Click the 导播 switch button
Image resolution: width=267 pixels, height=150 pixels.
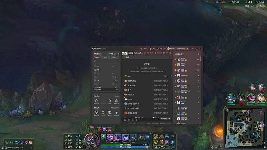(x=111, y=54)
